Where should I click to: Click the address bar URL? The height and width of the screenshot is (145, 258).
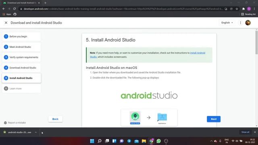[123, 9]
